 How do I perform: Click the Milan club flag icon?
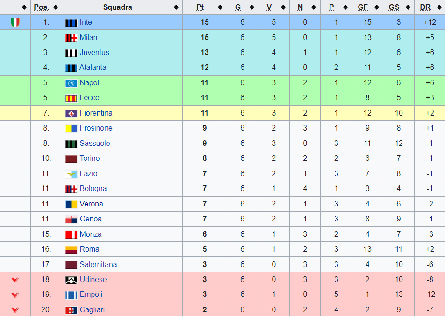tap(71, 38)
